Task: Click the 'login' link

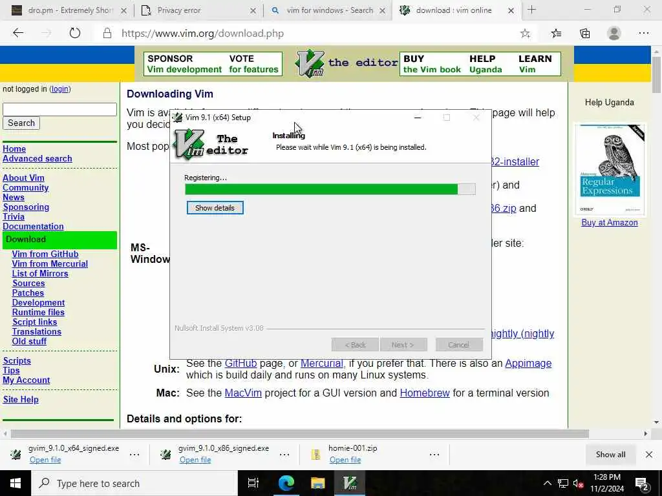Action: pyautogui.click(x=59, y=89)
